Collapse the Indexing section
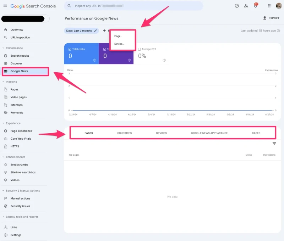Screen dimensions: 284x241 coord(3,82)
